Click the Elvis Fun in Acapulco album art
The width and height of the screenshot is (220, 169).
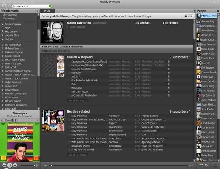coord(20,142)
